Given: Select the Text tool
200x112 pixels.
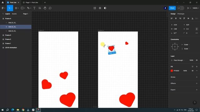Looking at the screenshot, I should point(34,8).
